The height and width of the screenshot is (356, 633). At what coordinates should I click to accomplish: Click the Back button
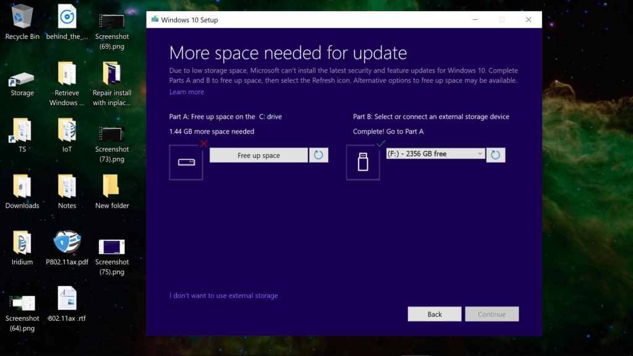click(434, 314)
